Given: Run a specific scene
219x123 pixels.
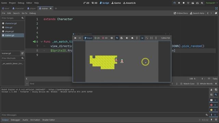Looking at the screenshot, I should pyautogui.click(x=197, y=3).
